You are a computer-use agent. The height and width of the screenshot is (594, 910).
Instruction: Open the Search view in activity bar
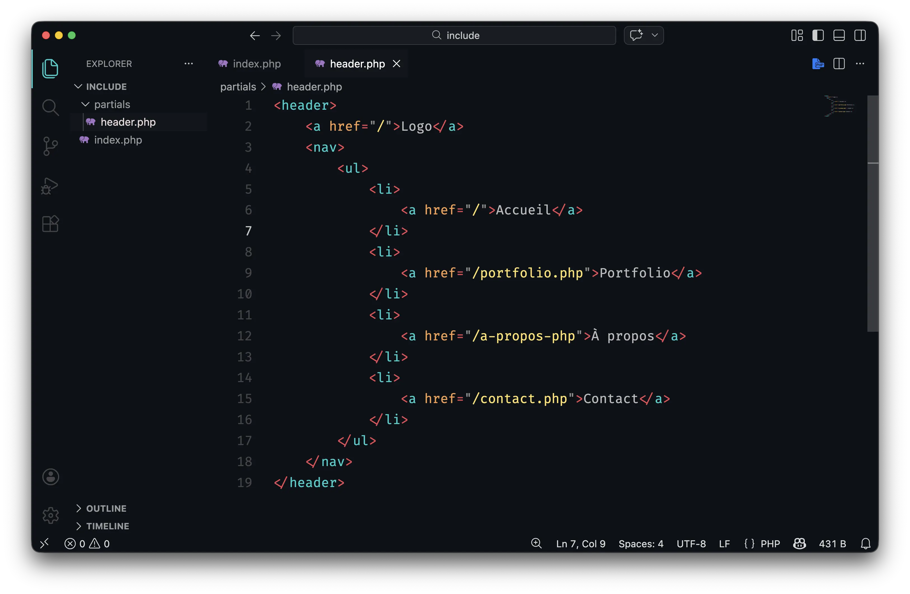pyautogui.click(x=50, y=107)
